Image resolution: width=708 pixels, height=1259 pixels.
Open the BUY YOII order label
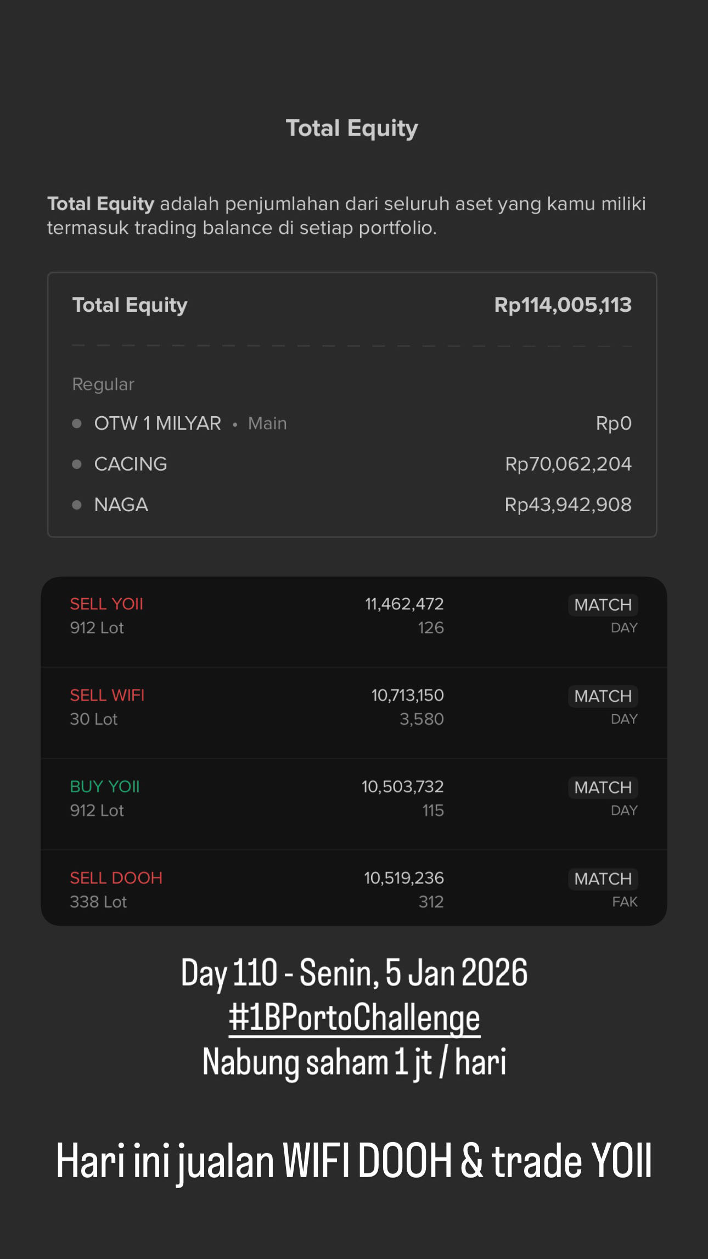click(105, 787)
